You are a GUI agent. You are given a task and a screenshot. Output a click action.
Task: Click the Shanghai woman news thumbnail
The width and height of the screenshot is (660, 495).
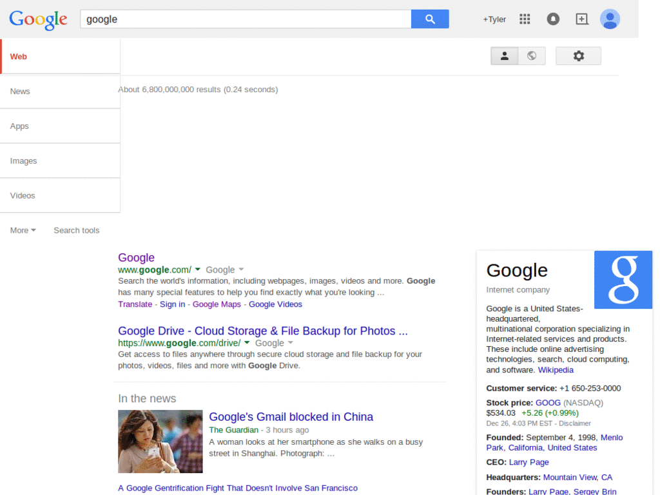click(x=160, y=442)
